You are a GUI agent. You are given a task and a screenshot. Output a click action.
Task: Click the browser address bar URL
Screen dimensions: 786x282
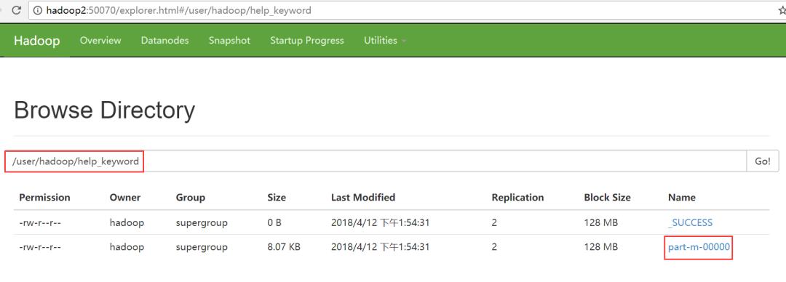point(178,10)
